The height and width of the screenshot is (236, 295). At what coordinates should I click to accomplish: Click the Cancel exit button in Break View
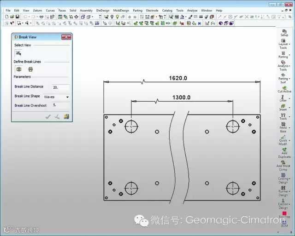[66, 117]
